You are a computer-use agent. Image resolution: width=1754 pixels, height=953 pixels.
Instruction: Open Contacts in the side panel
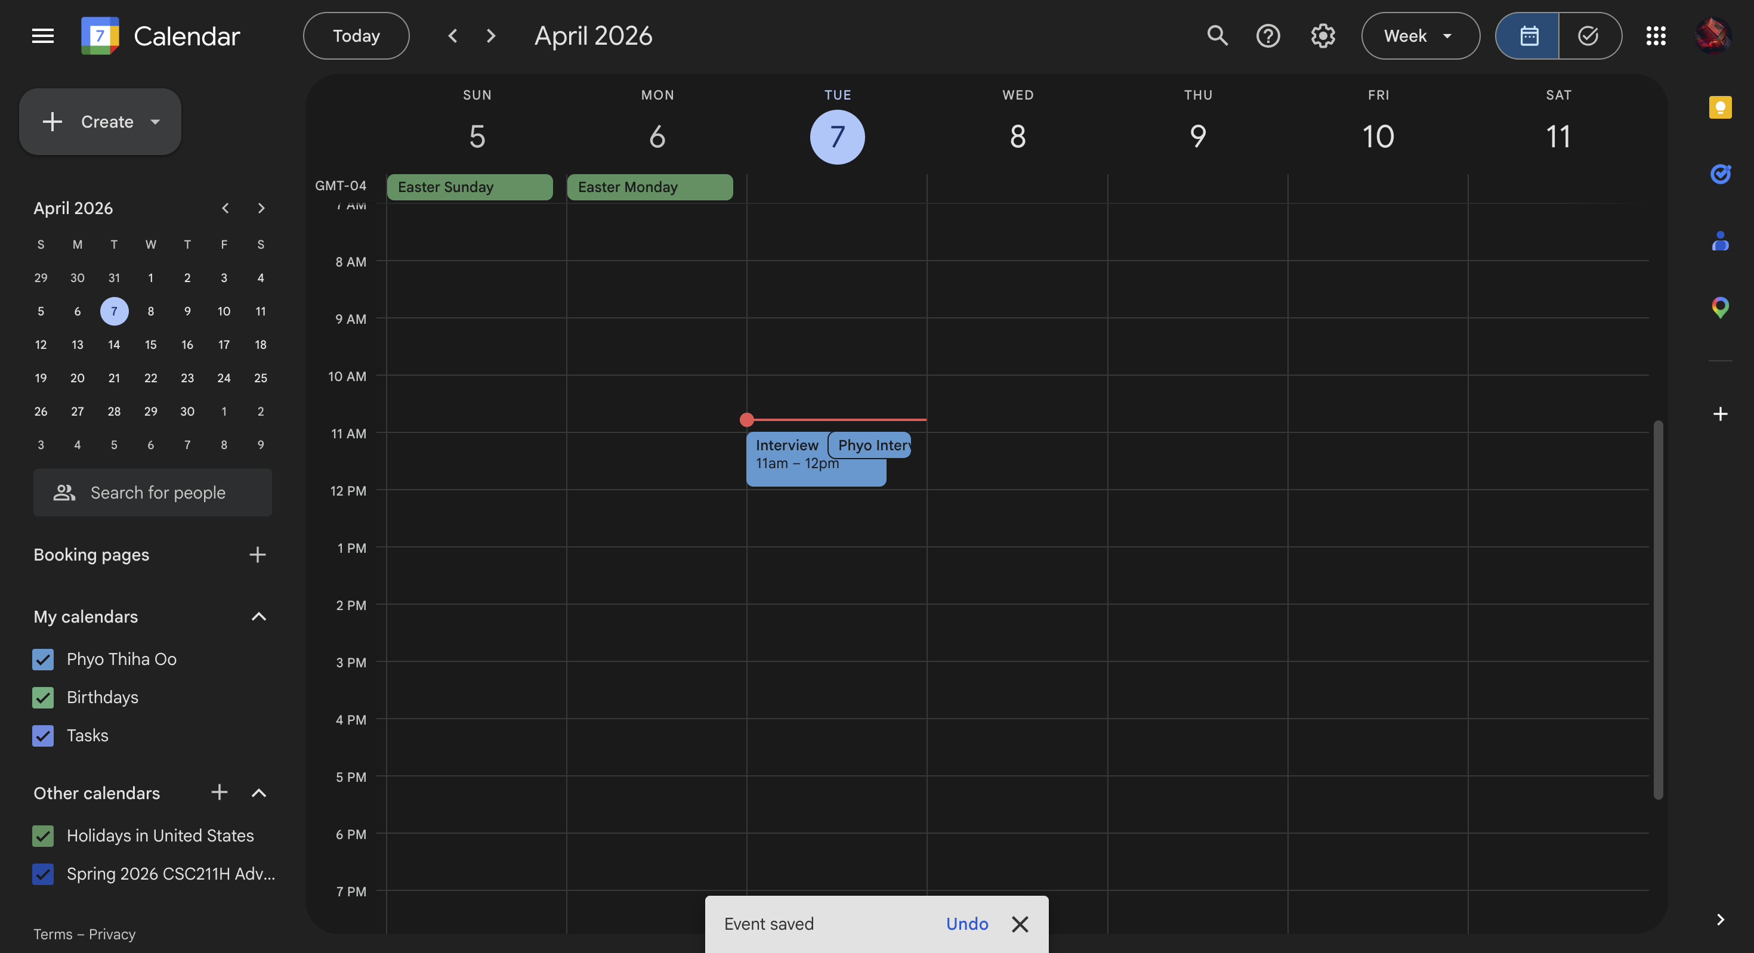[x=1720, y=241]
